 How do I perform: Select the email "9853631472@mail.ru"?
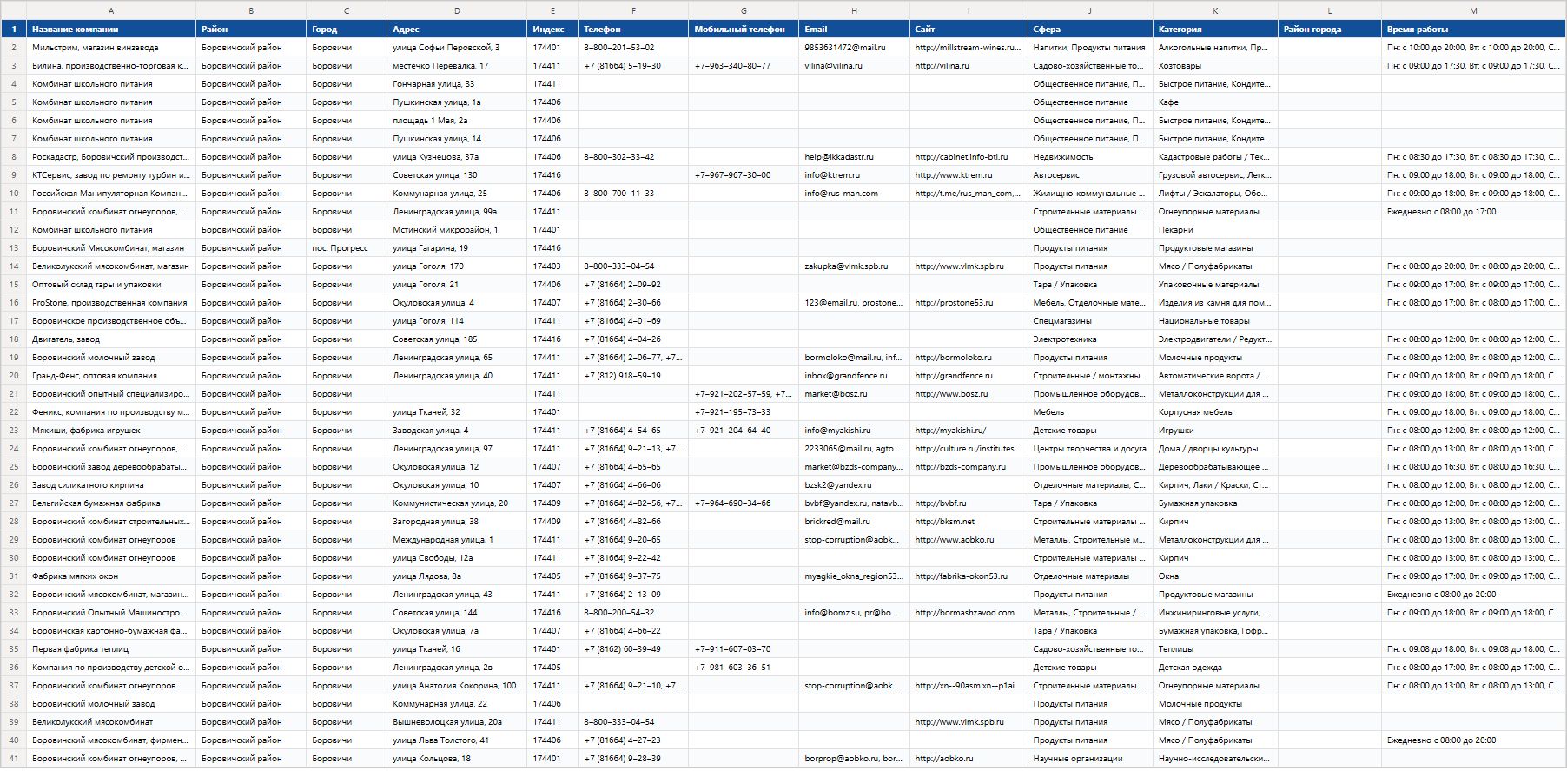click(854, 48)
